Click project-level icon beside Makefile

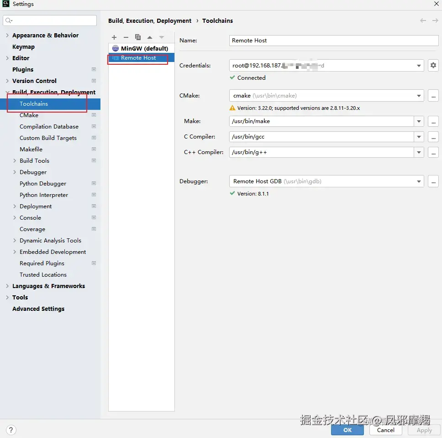[x=94, y=149]
